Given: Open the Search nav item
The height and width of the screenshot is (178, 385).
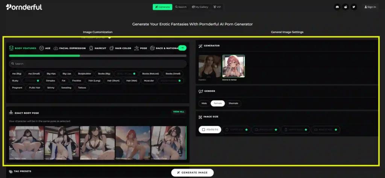Looking at the screenshot, I should tap(181, 7).
